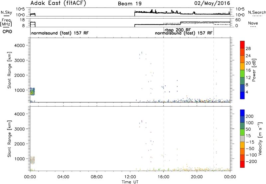Select the "28" label on power colorbar
Image resolution: width=266 pixels, height=184 pixels.
(248, 48)
